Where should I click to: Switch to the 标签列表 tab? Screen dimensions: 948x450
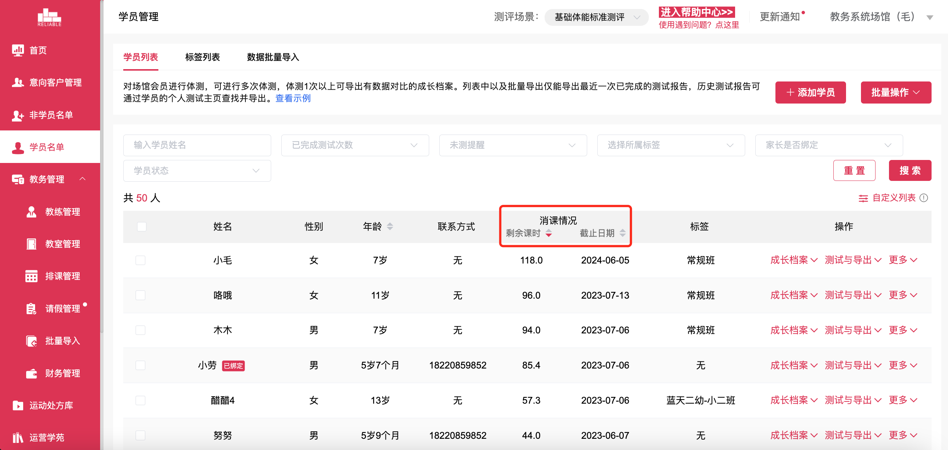click(x=202, y=57)
